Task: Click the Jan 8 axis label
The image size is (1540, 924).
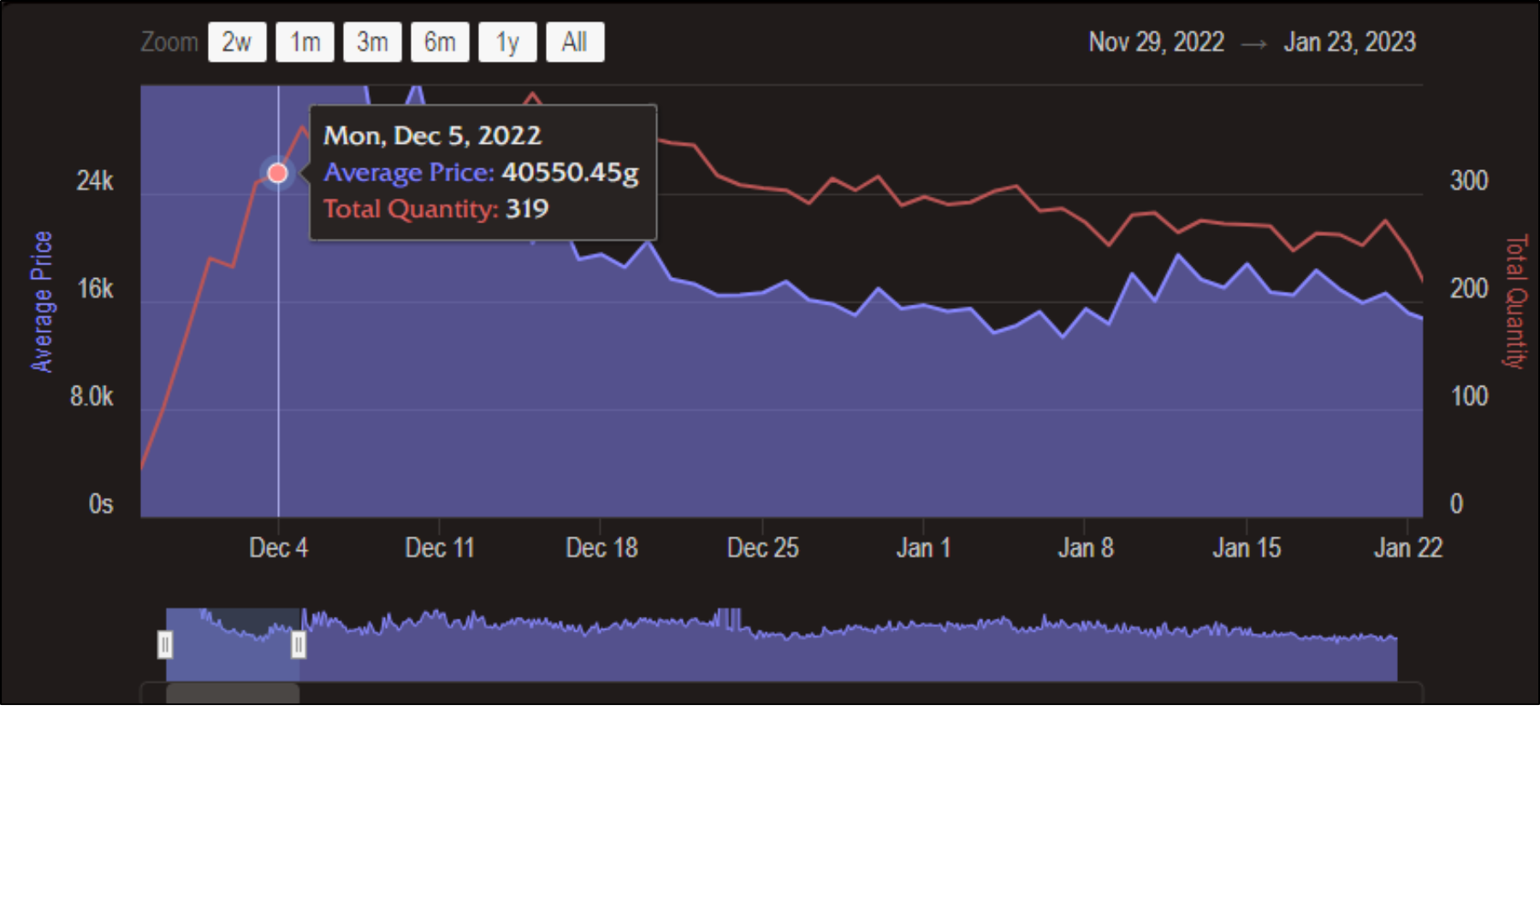Action: [x=1085, y=548]
